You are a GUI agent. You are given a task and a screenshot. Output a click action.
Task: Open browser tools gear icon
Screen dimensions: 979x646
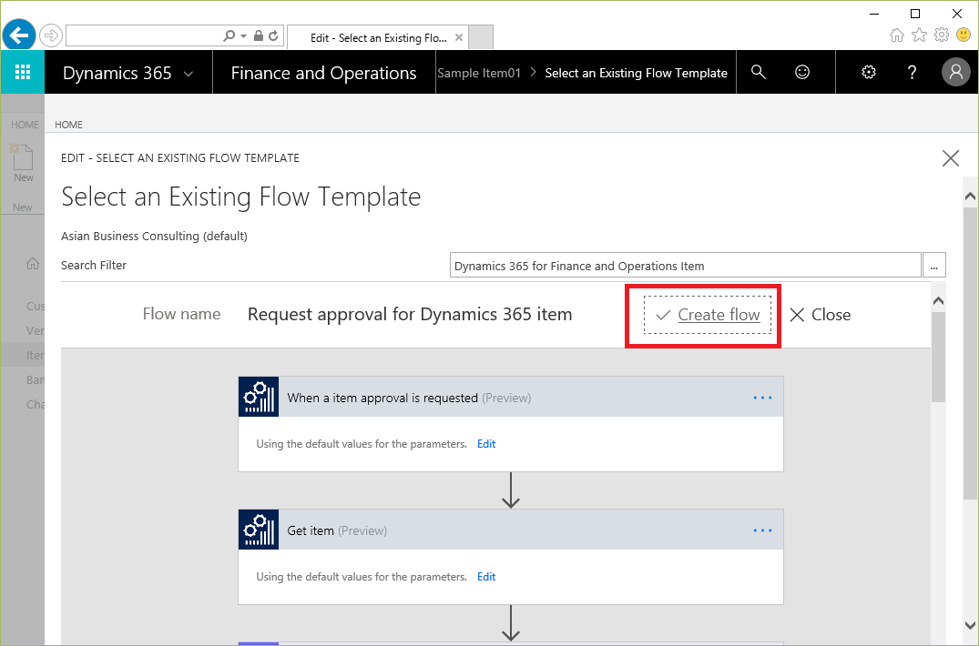pyautogui.click(x=942, y=35)
